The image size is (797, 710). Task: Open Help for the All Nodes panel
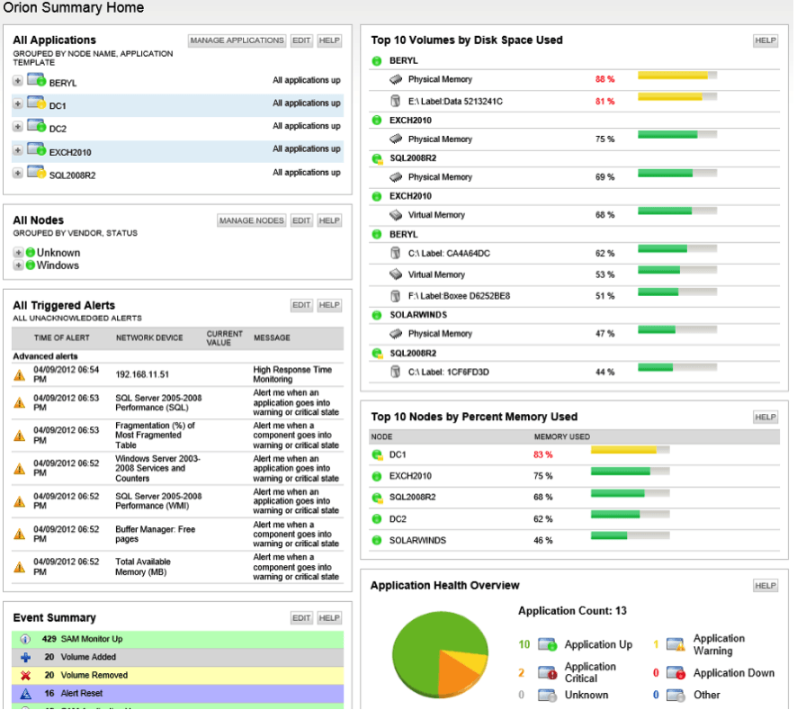(x=329, y=220)
